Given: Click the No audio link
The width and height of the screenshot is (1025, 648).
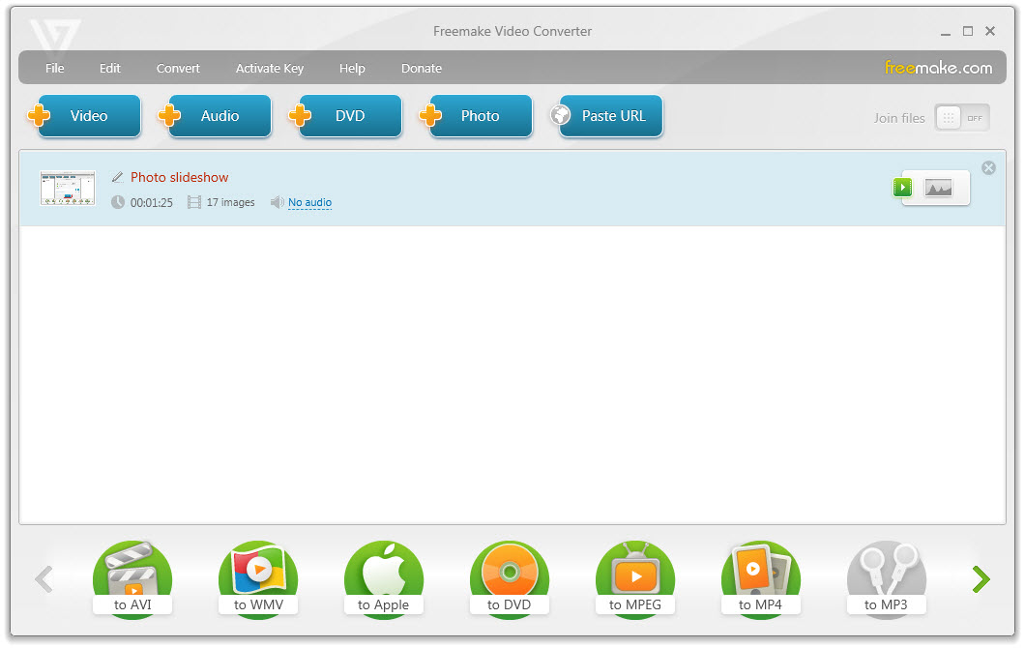Looking at the screenshot, I should tap(309, 203).
